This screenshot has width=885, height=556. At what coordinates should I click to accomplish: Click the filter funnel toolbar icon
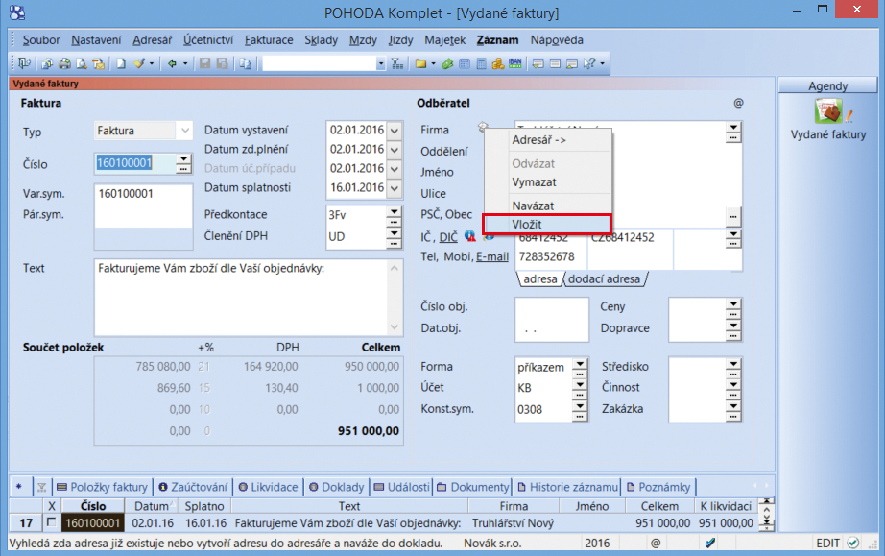[x=397, y=63]
